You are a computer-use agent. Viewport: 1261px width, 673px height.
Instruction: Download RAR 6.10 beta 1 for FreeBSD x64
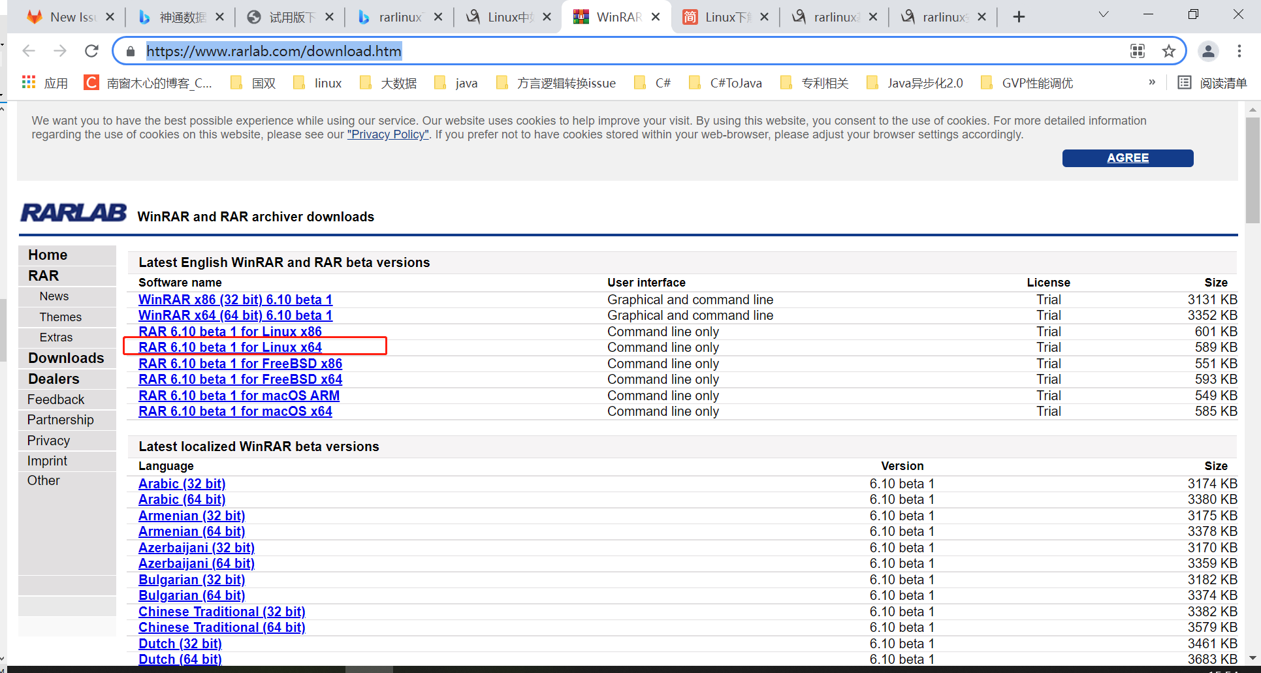pyautogui.click(x=240, y=379)
